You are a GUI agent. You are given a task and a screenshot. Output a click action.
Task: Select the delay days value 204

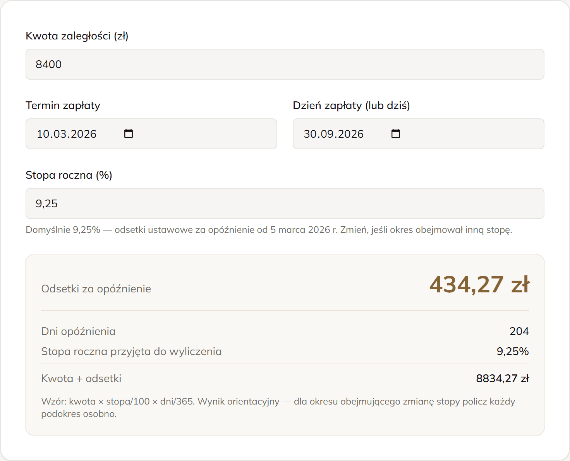click(519, 331)
